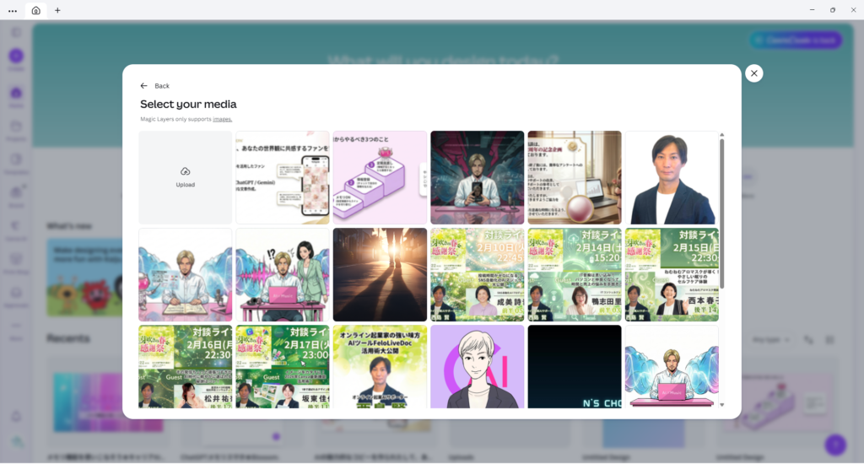Open the three-dot menu in title bar
This screenshot has height=464, width=864.
point(13,10)
